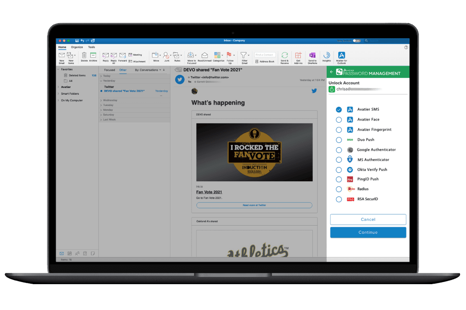Choose Radius authentication method
This screenshot has width=466, height=310.
[339, 189]
